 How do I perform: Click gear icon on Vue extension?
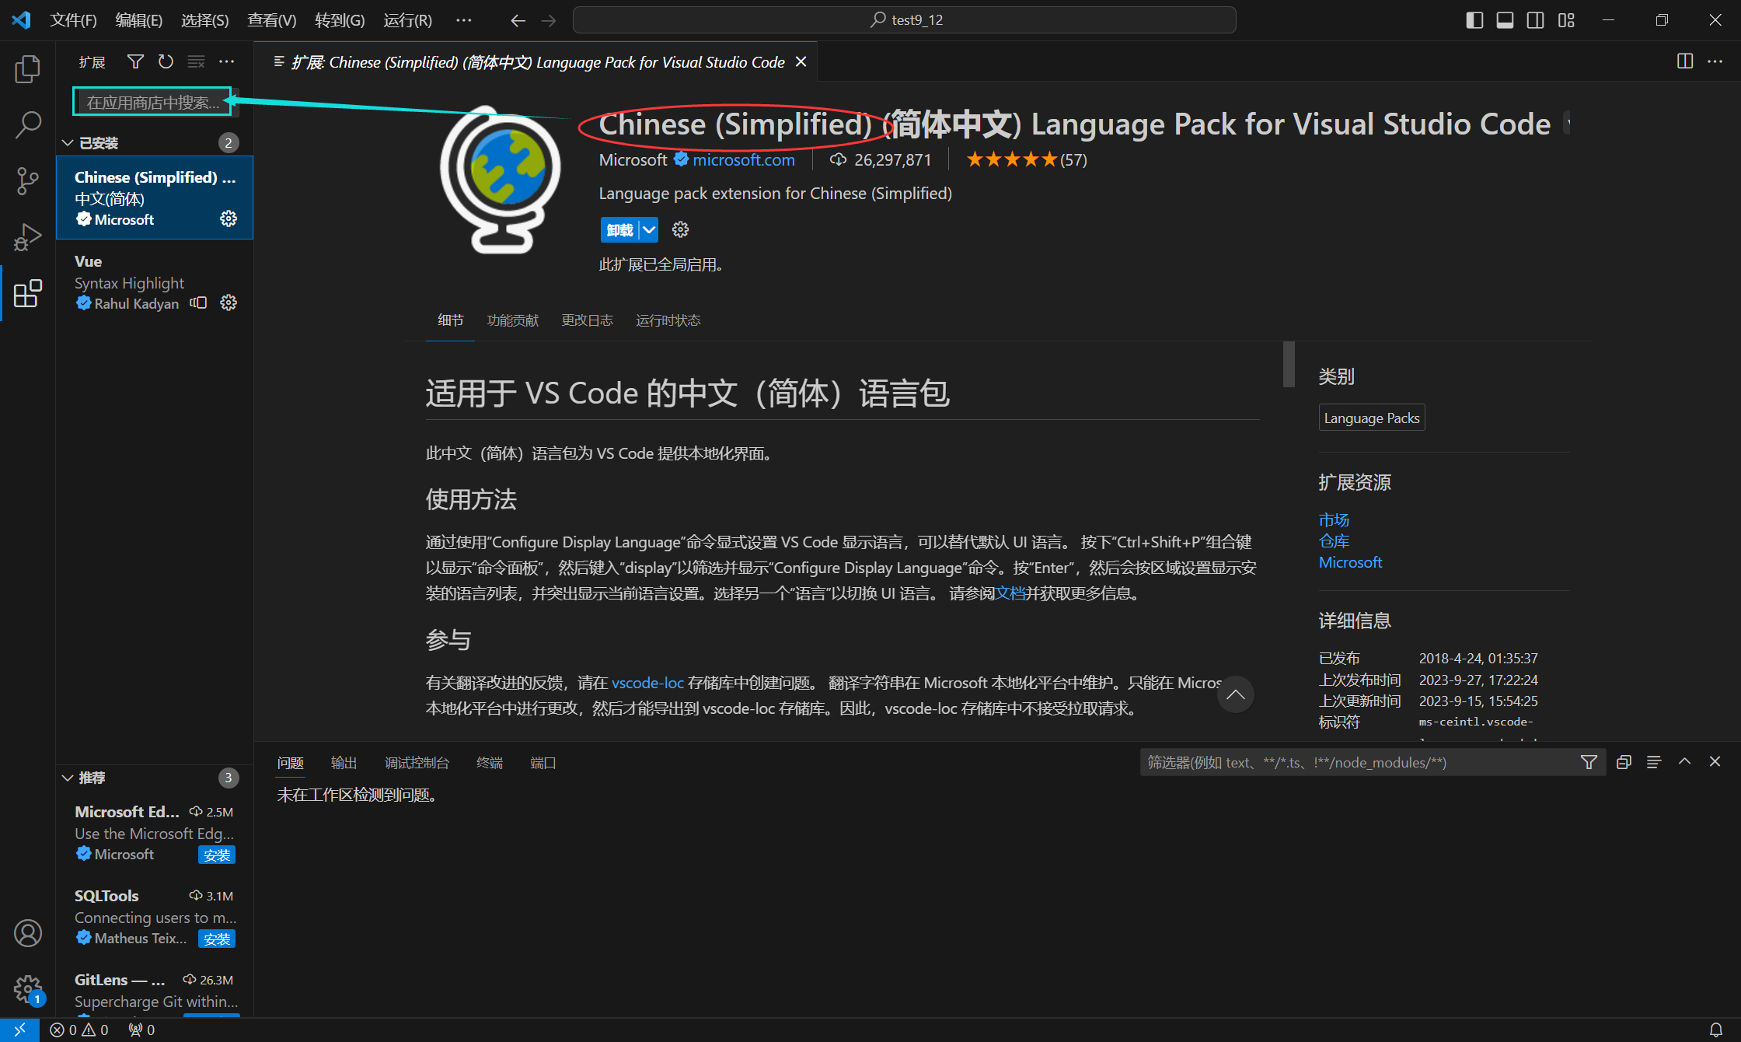pyautogui.click(x=228, y=303)
